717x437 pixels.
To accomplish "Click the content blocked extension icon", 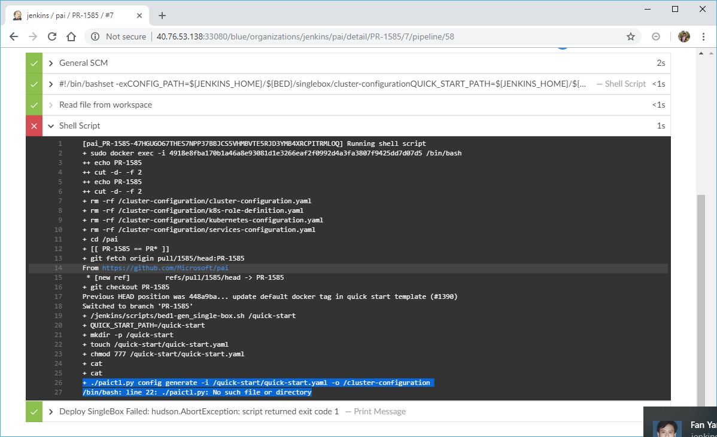I will [x=655, y=36].
